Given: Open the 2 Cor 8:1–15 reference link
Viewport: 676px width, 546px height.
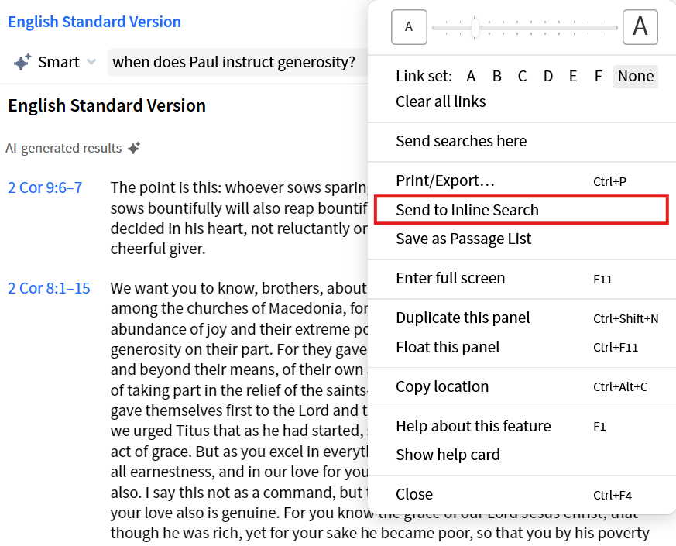Looking at the screenshot, I should pos(49,288).
